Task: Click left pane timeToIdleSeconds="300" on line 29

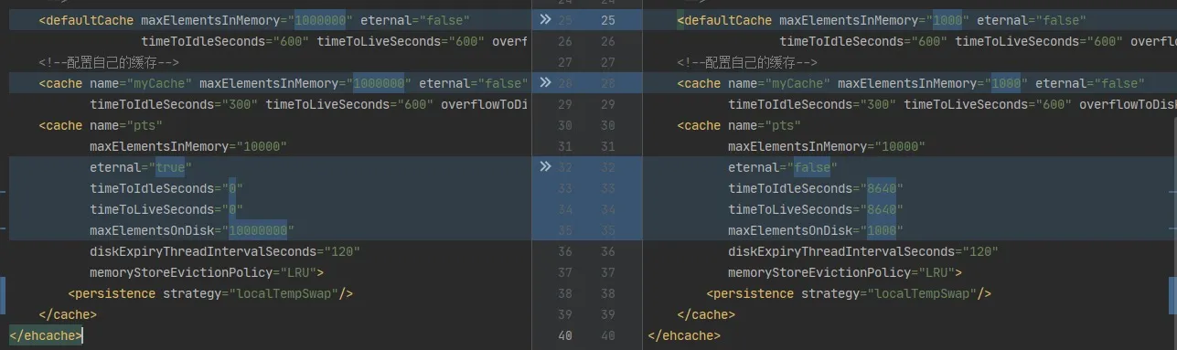Action: point(174,104)
